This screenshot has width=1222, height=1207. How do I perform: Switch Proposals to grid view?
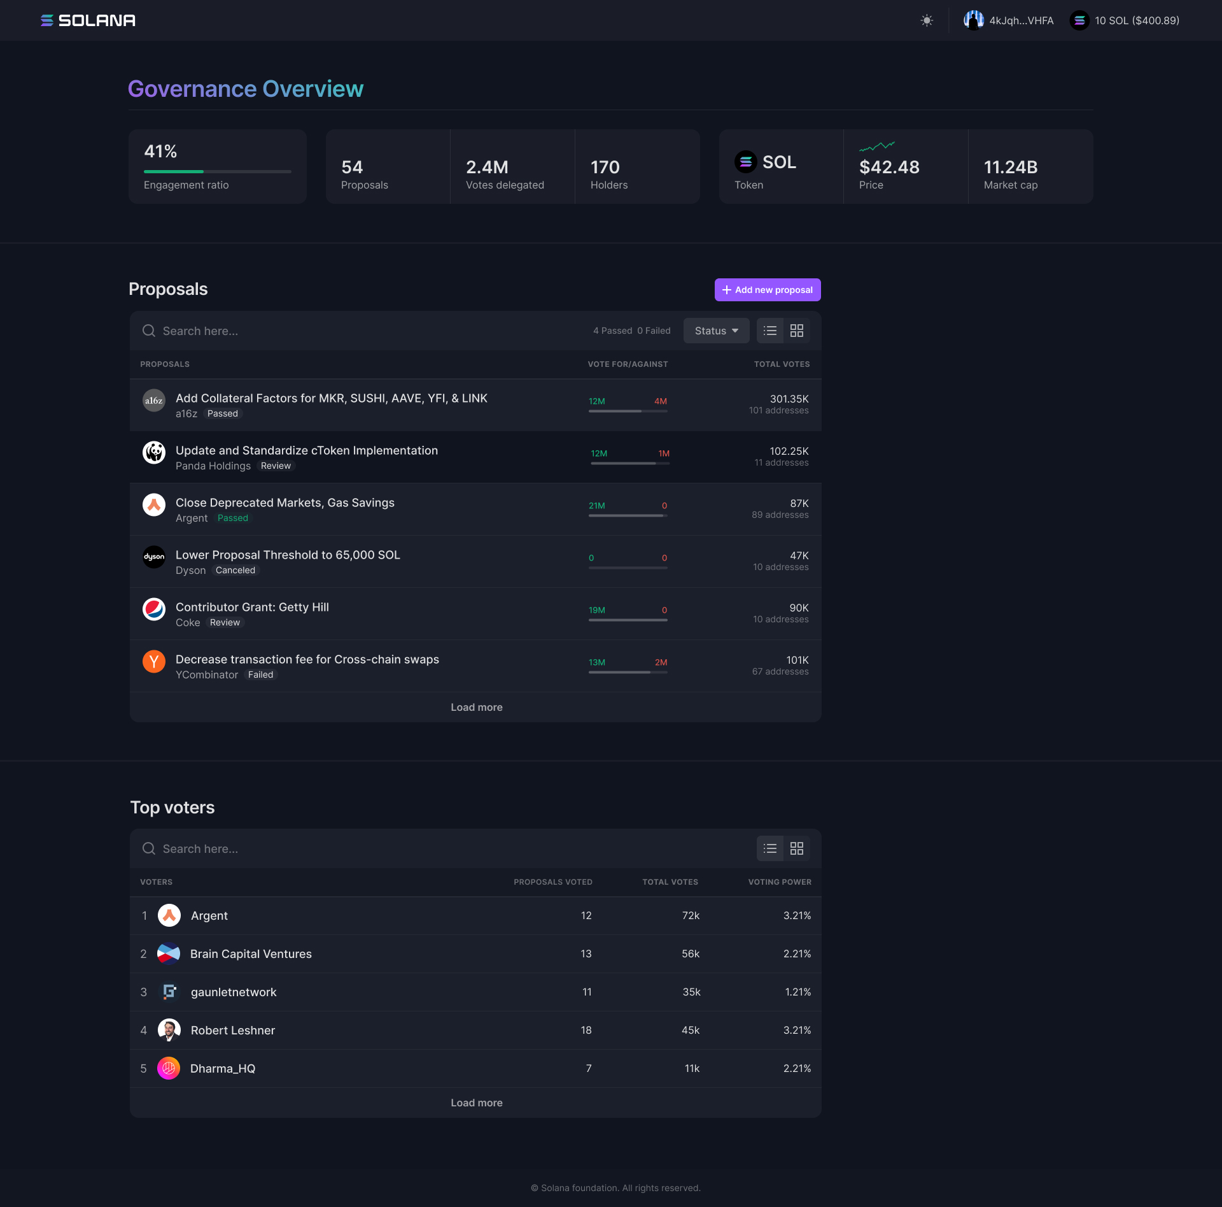click(797, 331)
